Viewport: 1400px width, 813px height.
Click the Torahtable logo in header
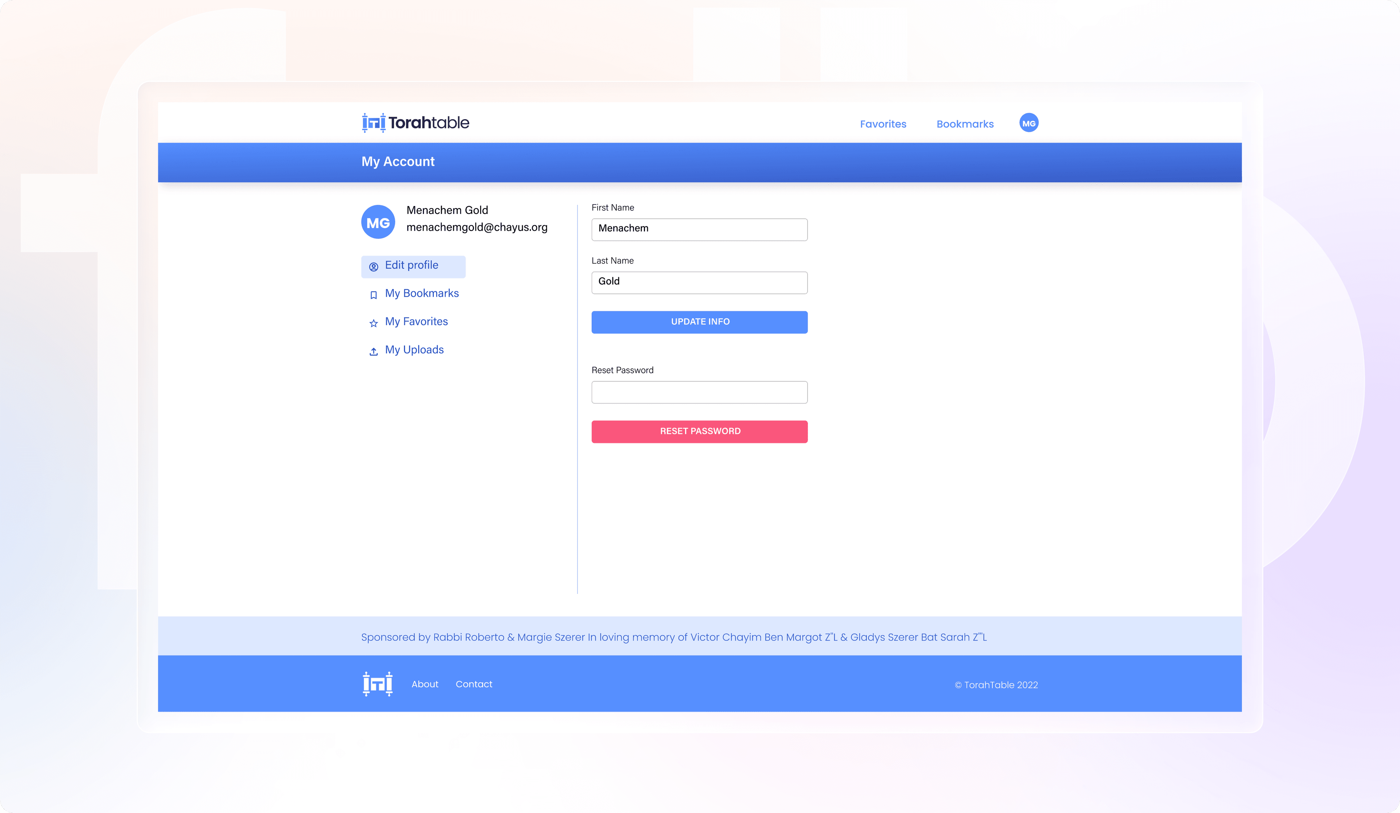[415, 123]
